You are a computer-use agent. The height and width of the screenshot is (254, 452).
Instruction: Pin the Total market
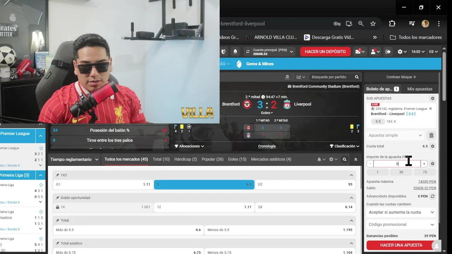[x=58, y=220]
